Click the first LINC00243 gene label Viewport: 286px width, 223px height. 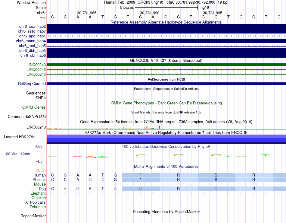[36, 65]
